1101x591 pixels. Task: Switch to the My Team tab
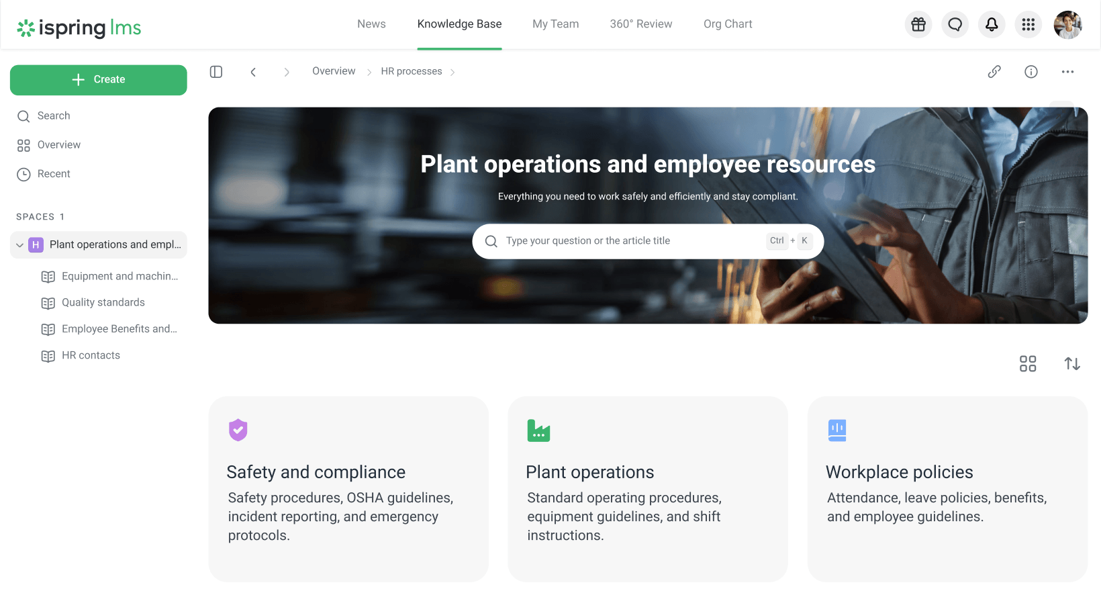pyautogui.click(x=555, y=24)
